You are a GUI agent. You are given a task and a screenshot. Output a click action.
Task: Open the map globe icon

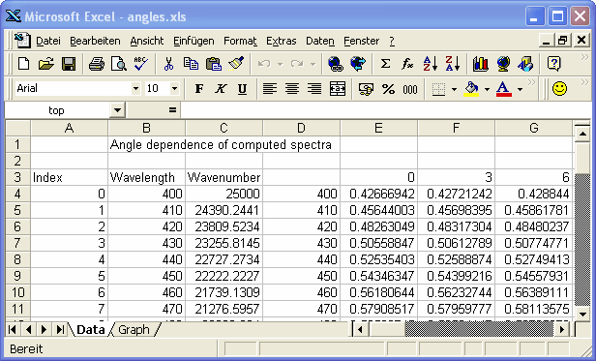pyautogui.click(x=503, y=64)
